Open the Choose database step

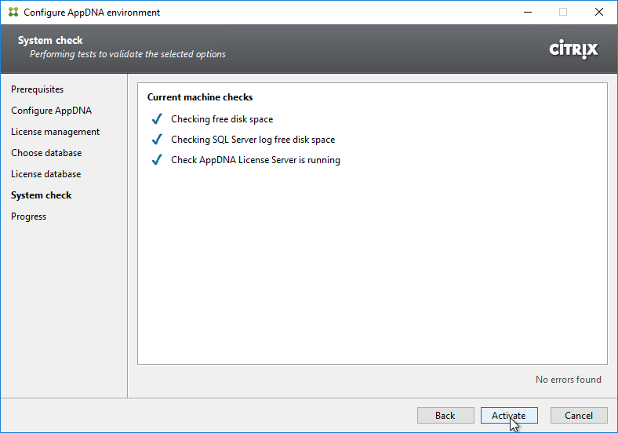pyautogui.click(x=46, y=153)
